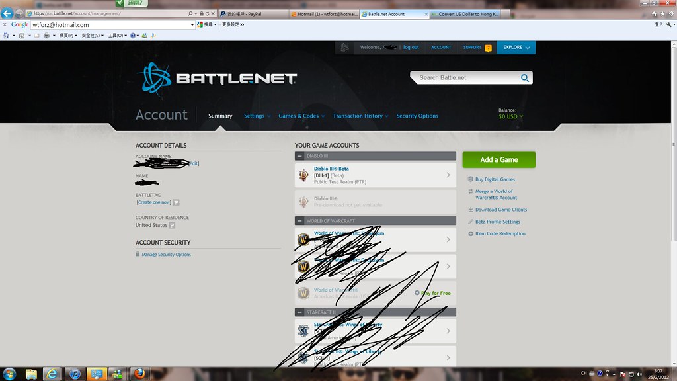The width and height of the screenshot is (677, 381).
Task: Open the ACCOUNT link in top bar
Action: 441,48
